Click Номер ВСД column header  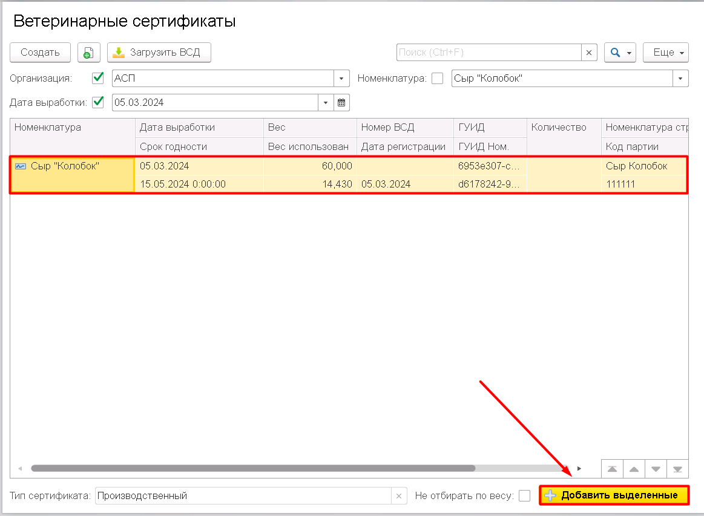(405, 128)
